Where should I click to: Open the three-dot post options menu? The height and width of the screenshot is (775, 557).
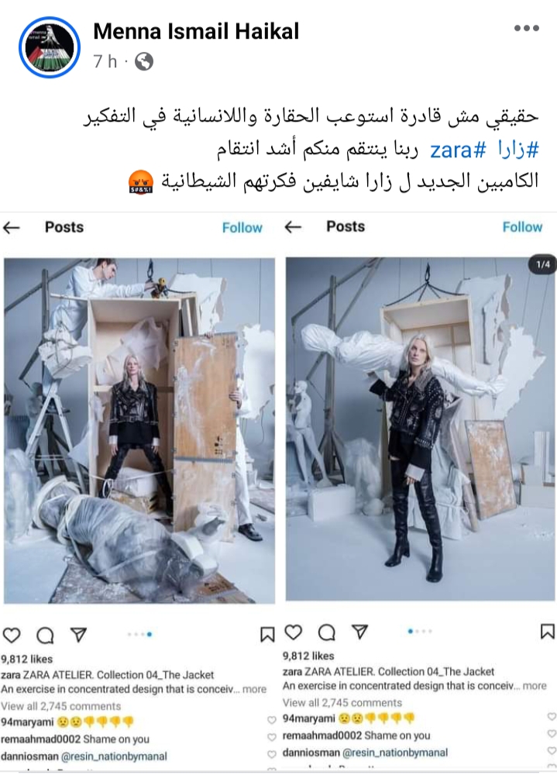pyautogui.click(x=526, y=28)
